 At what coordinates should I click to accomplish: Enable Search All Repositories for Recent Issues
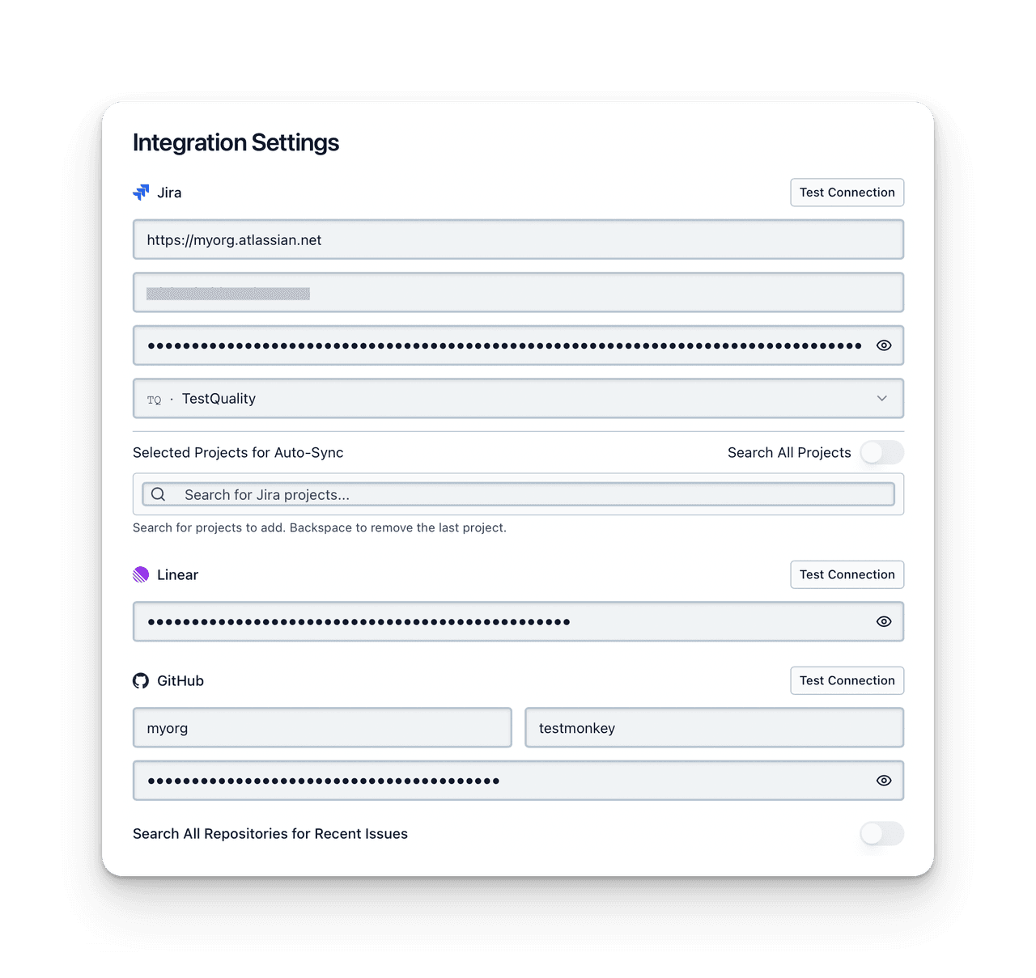point(881,833)
